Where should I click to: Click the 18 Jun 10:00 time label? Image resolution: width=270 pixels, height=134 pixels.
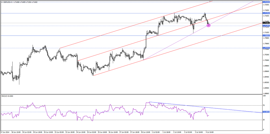pyautogui.click(x=16, y=132)
